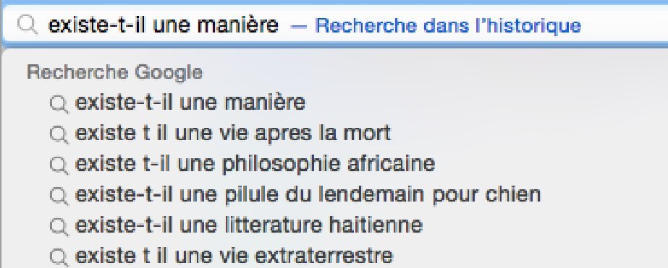Viewport: 668px width, 268px height.
Task: Click search icon next to 'philosophie africaine'
Action: click(59, 165)
